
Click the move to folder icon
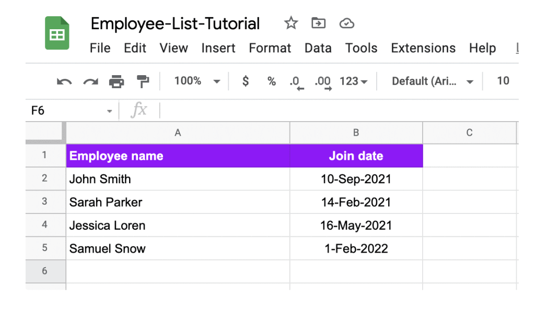click(x=318, y=23)
